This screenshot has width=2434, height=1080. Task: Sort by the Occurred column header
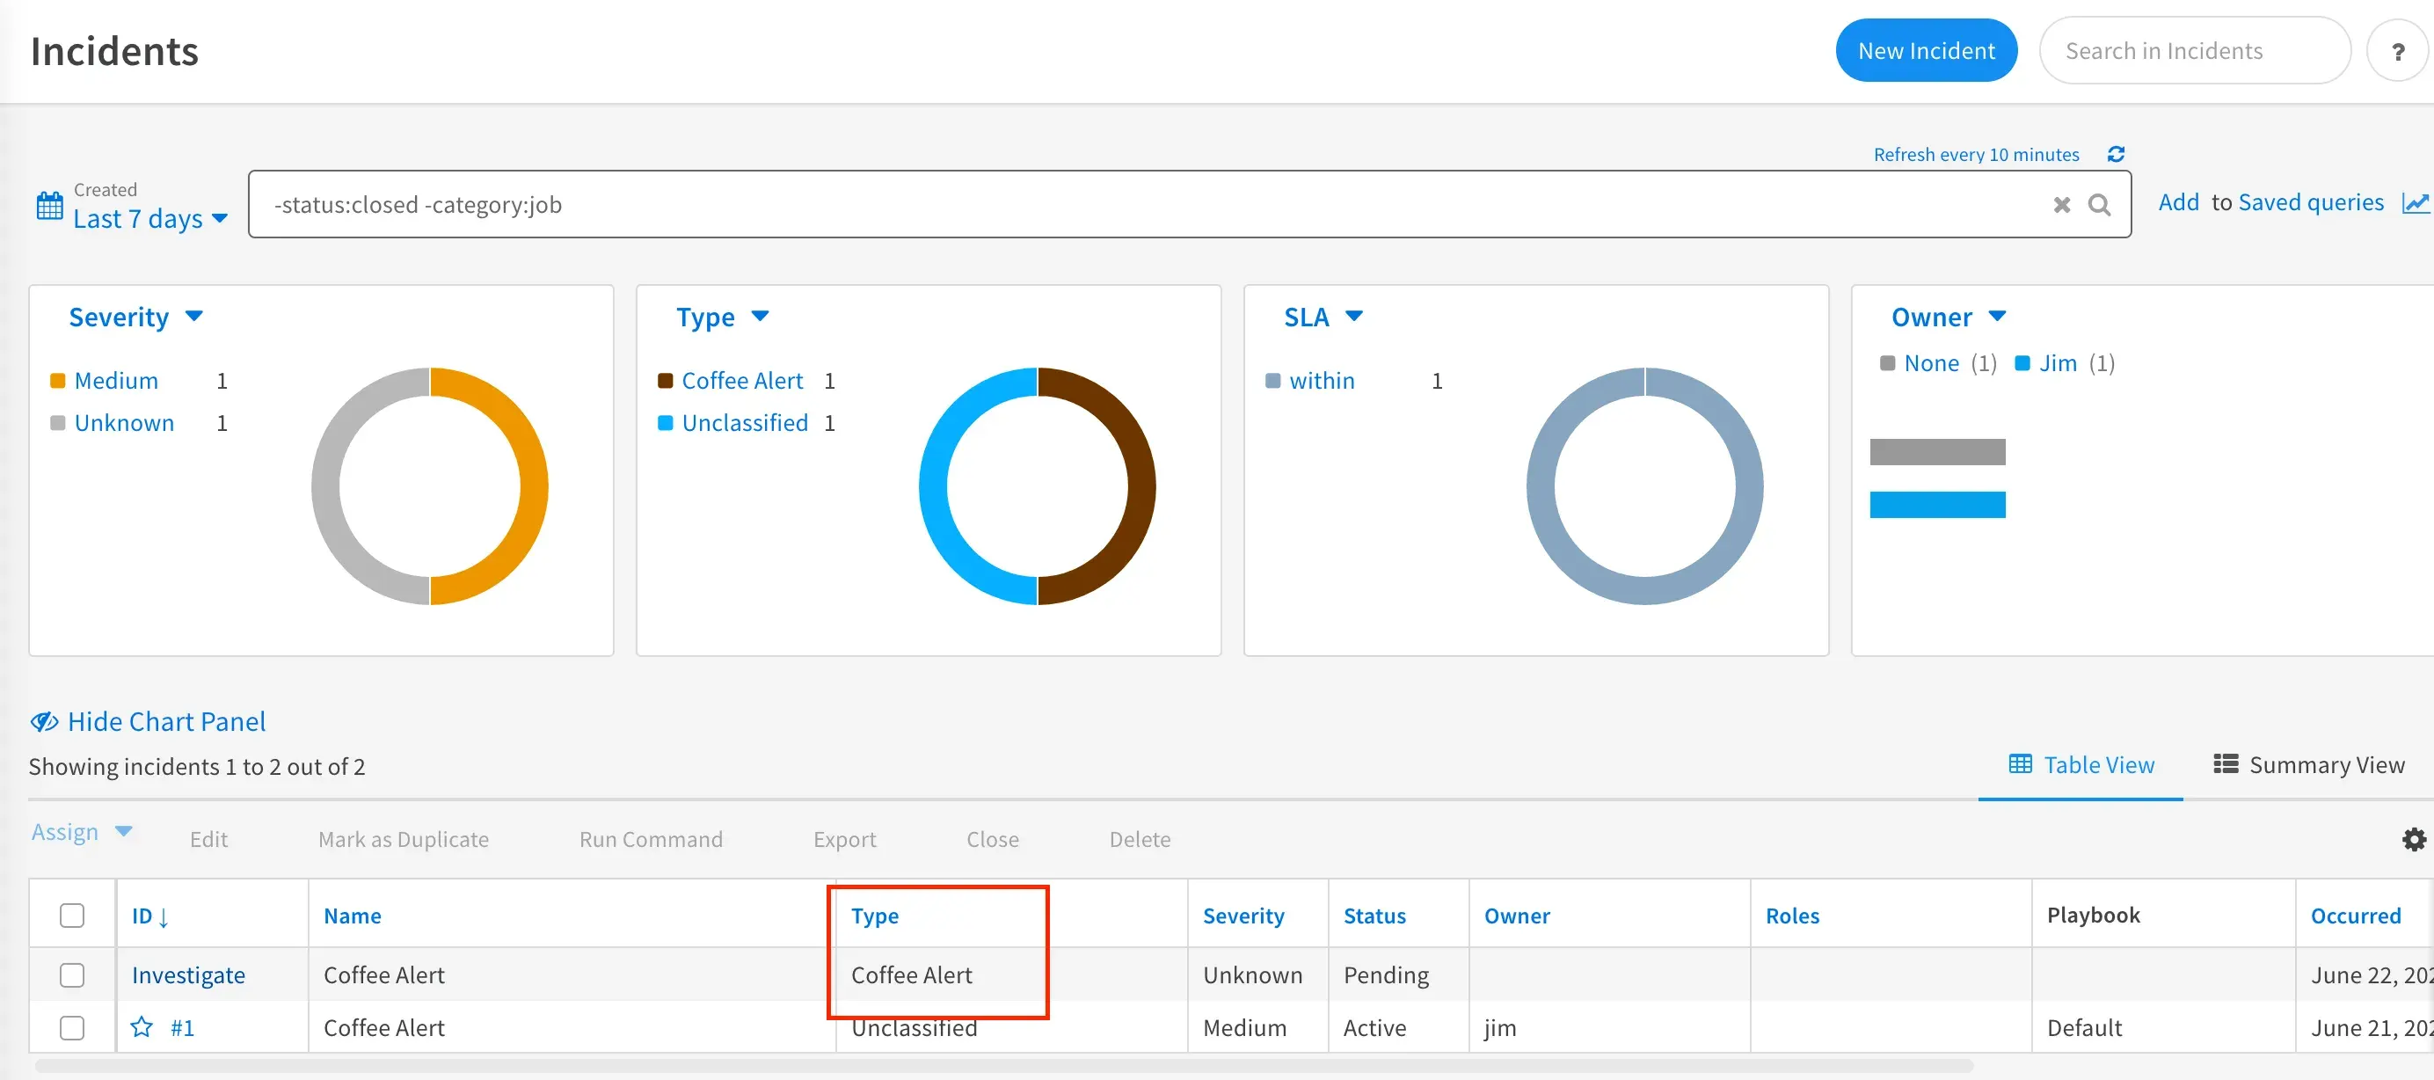pyautogui.click(x=2356, y=916)
